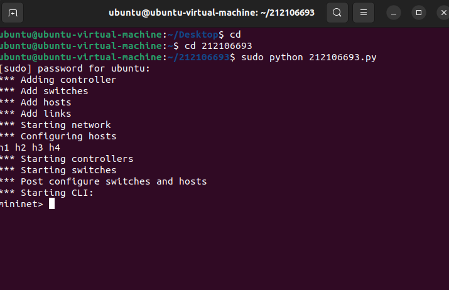Click the '*** Starting controllers' line
Viewport: 449px width, 290px height.
[x=67, y=159]
